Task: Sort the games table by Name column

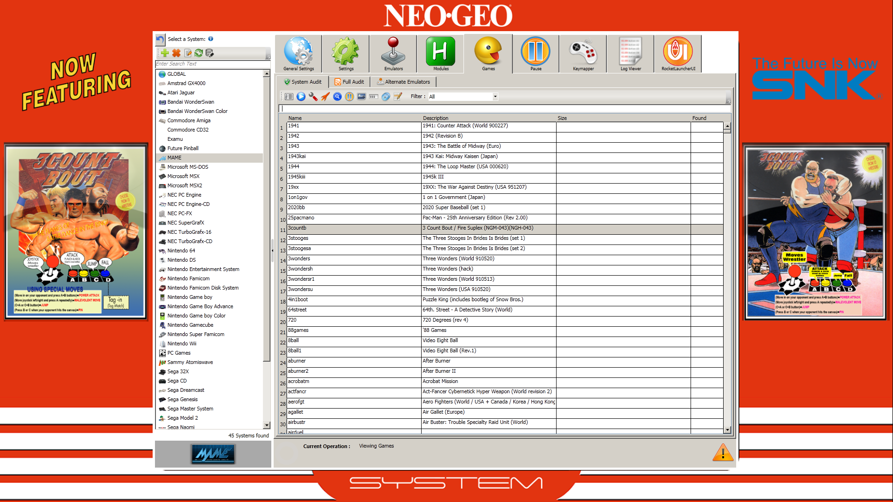Action: [x=354, y=118]
